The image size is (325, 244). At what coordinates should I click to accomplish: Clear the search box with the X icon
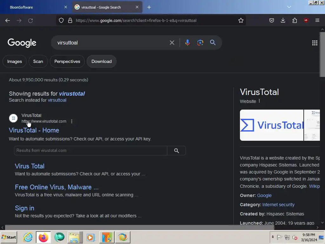click(x=172, y=43)
